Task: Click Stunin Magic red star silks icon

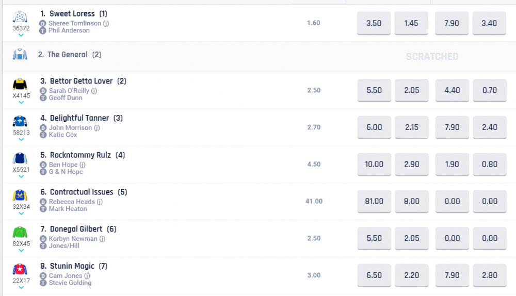Action: click(x=20, y=270)
